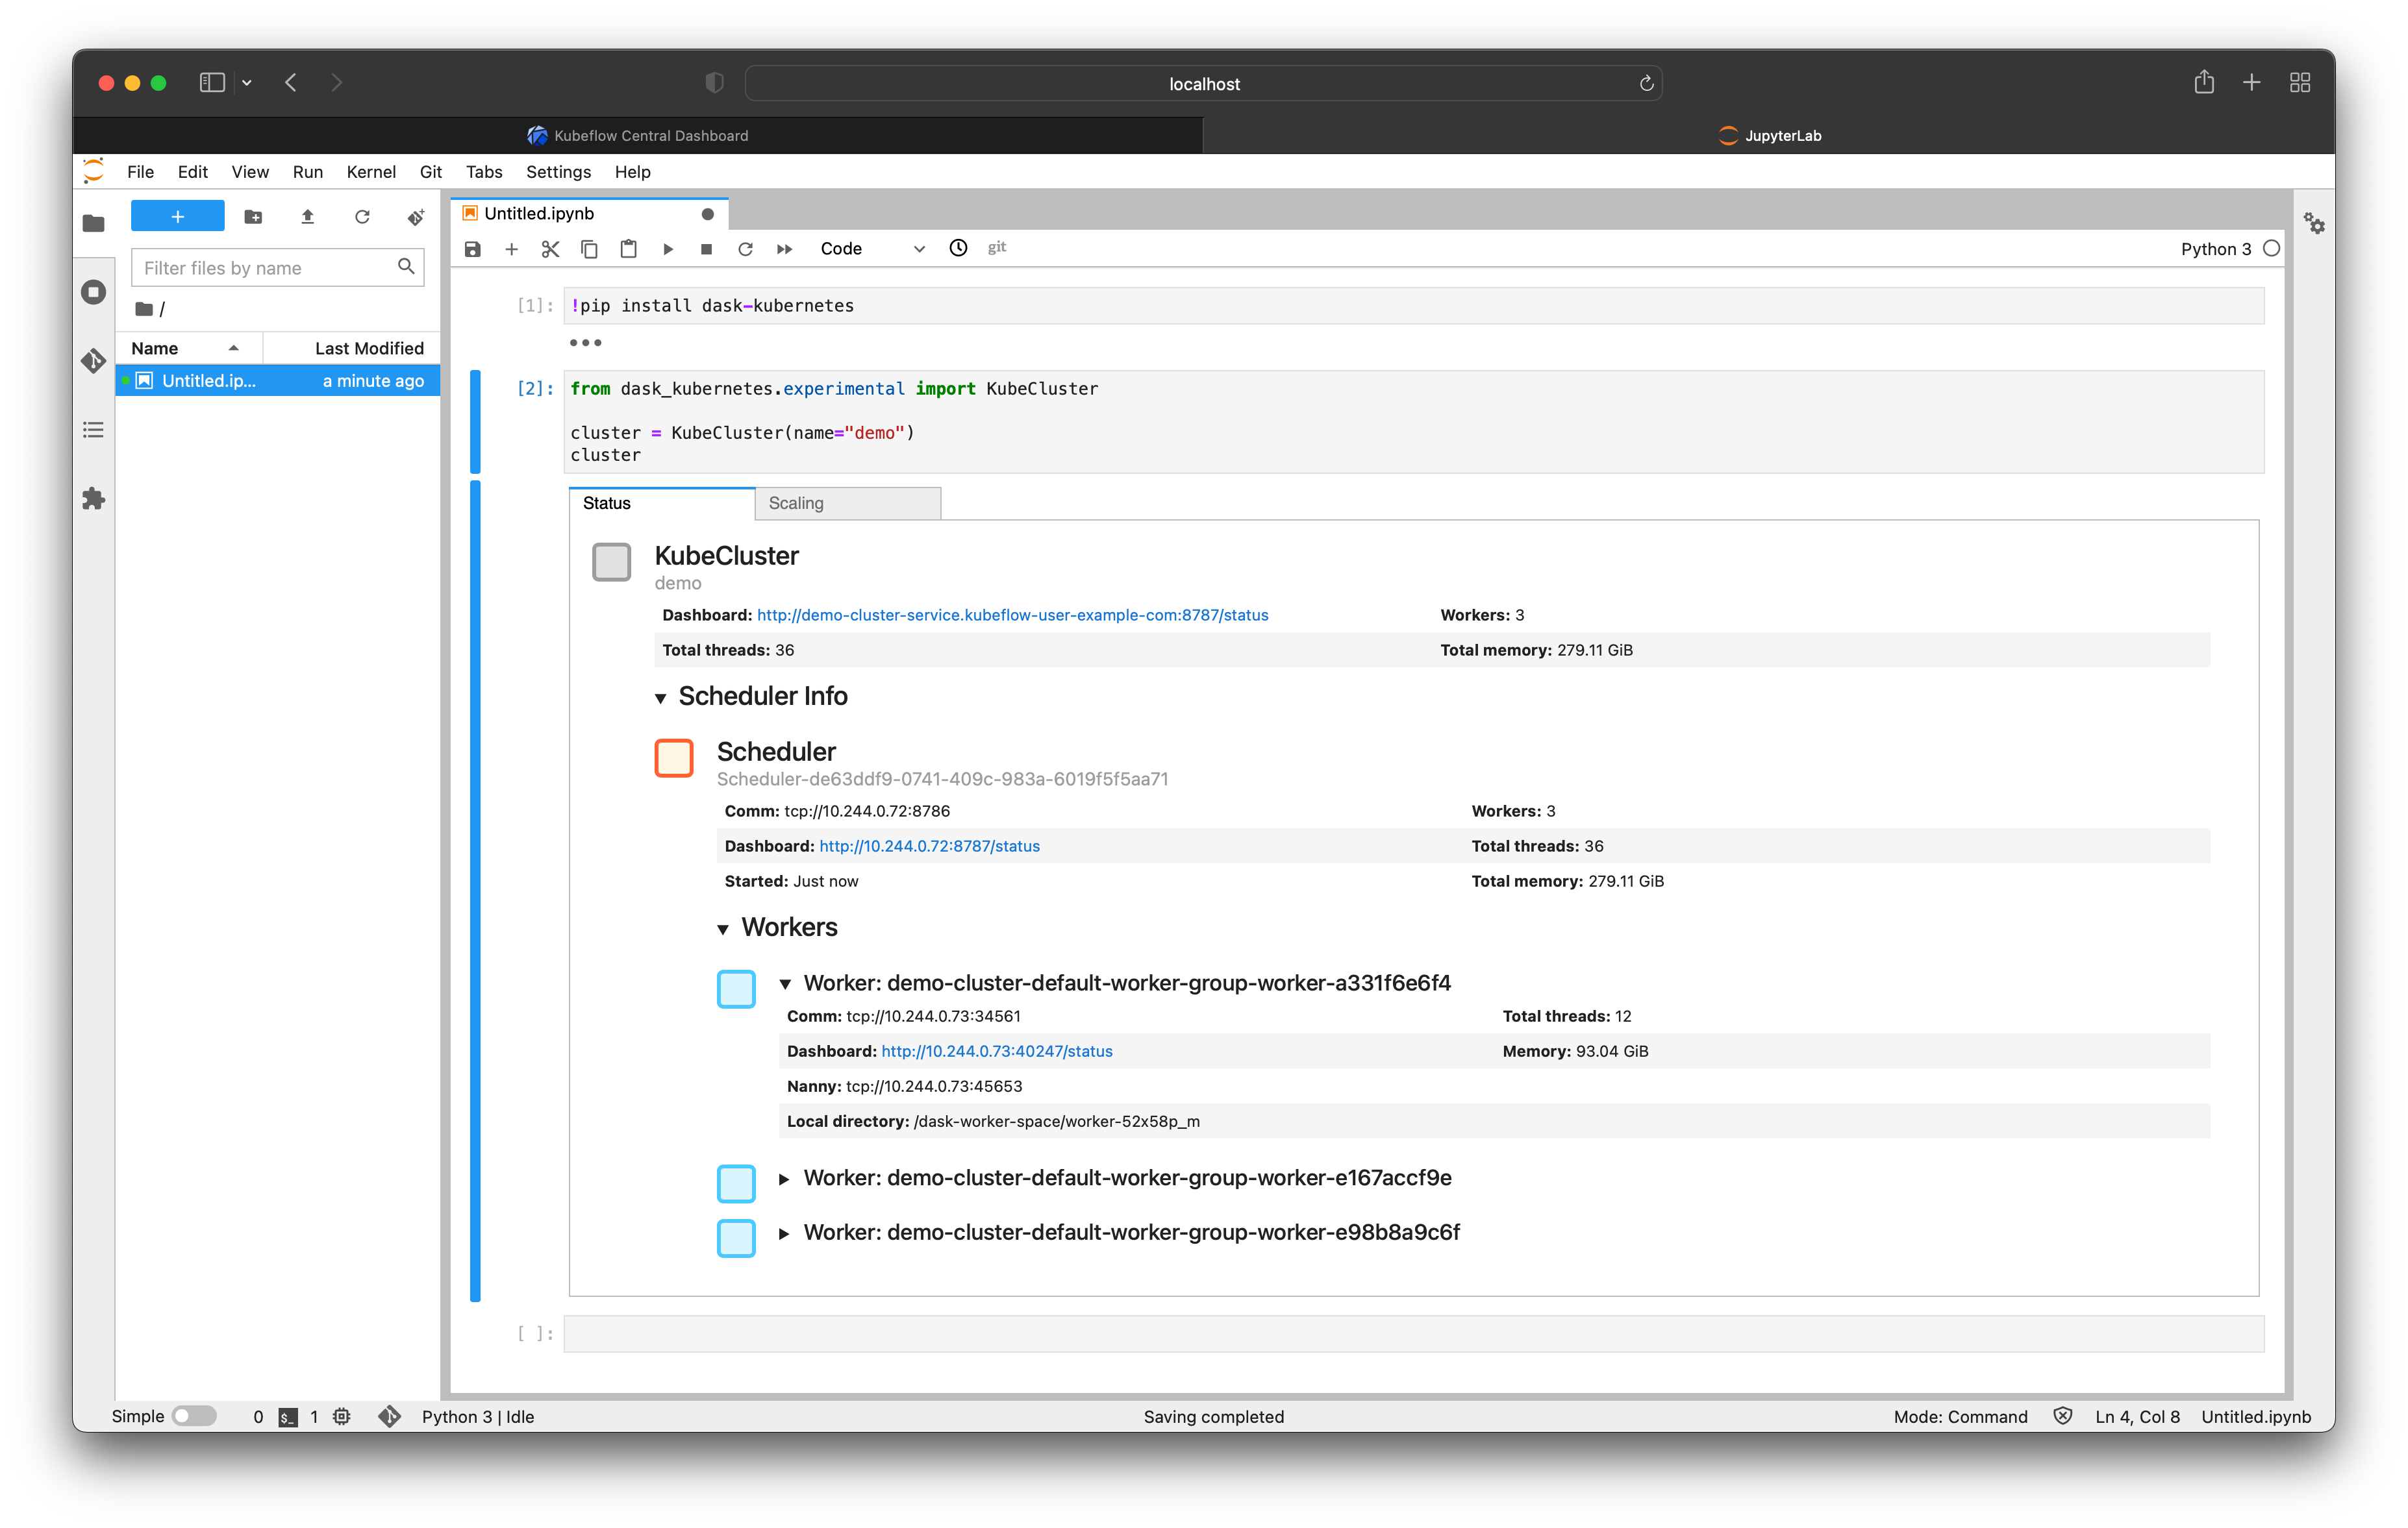Expand worker demo-cluster-default-worker-group-worker-e167accf9e
Viewport: 2408px width, 1528px height.
click(785, 1179)
